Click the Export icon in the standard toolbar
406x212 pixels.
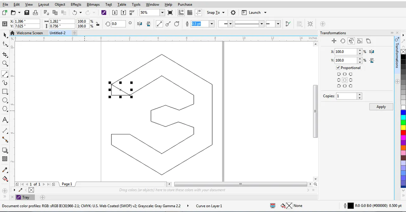coord(123,13)
